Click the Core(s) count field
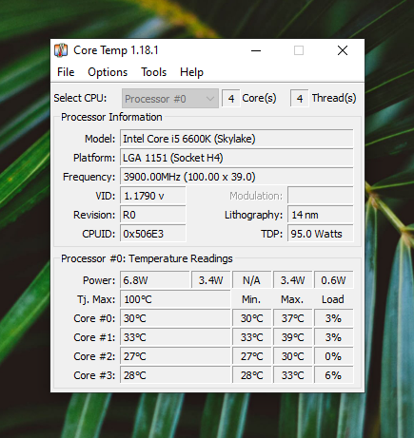 (x=230, y=99)
